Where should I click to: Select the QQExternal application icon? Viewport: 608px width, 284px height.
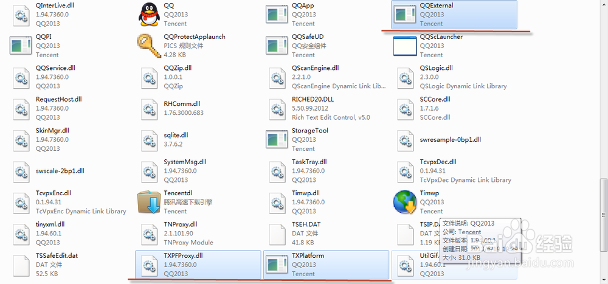click(405, 15)
